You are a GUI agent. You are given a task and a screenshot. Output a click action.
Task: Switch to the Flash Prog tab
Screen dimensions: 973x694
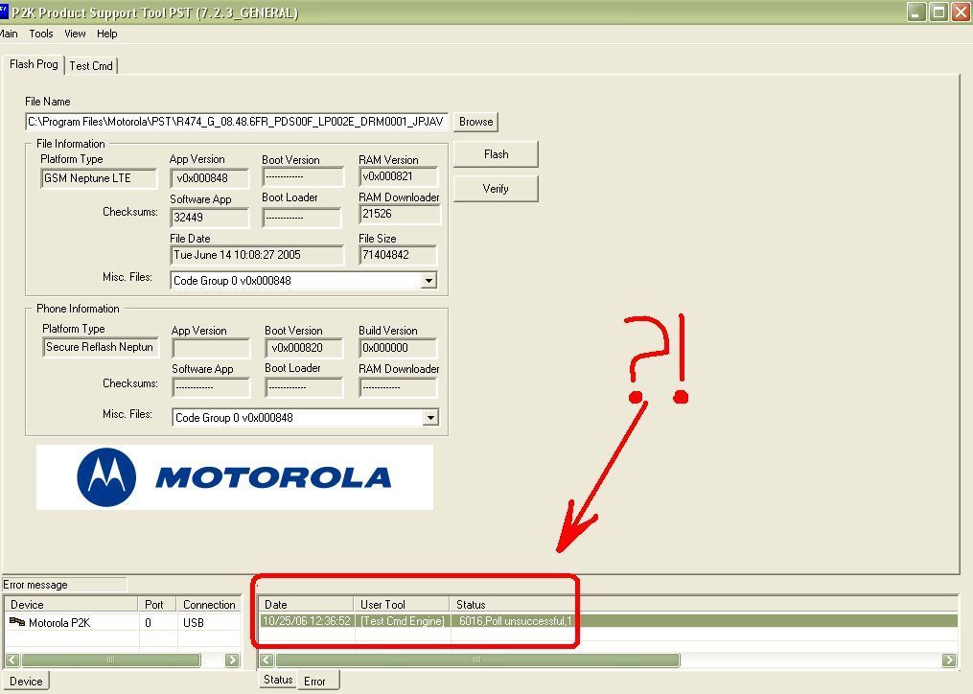click(34, 64)
